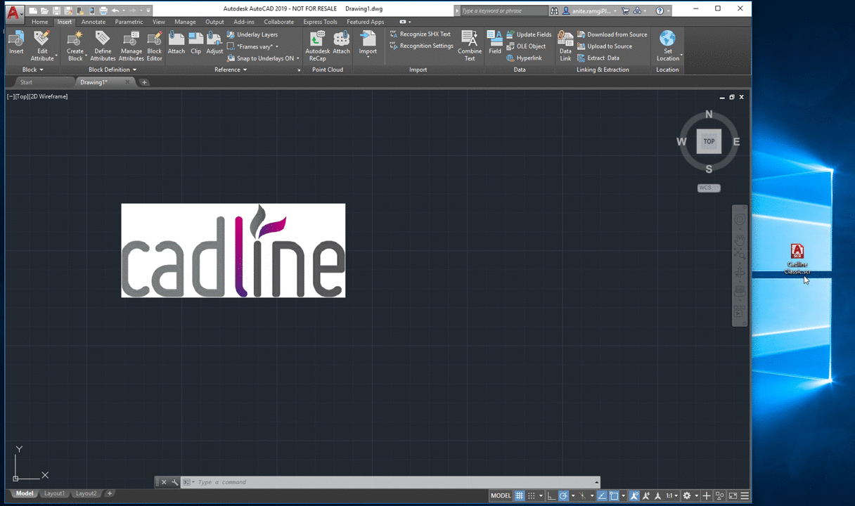This screenshot has height=506, width=855.
Task: Open the annotation scale 1:1 dropdown
Action: coord(673,495)
